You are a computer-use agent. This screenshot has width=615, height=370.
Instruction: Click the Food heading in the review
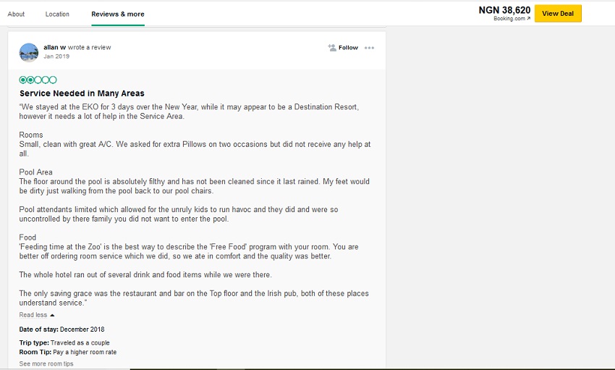click(x=27, y=237)
